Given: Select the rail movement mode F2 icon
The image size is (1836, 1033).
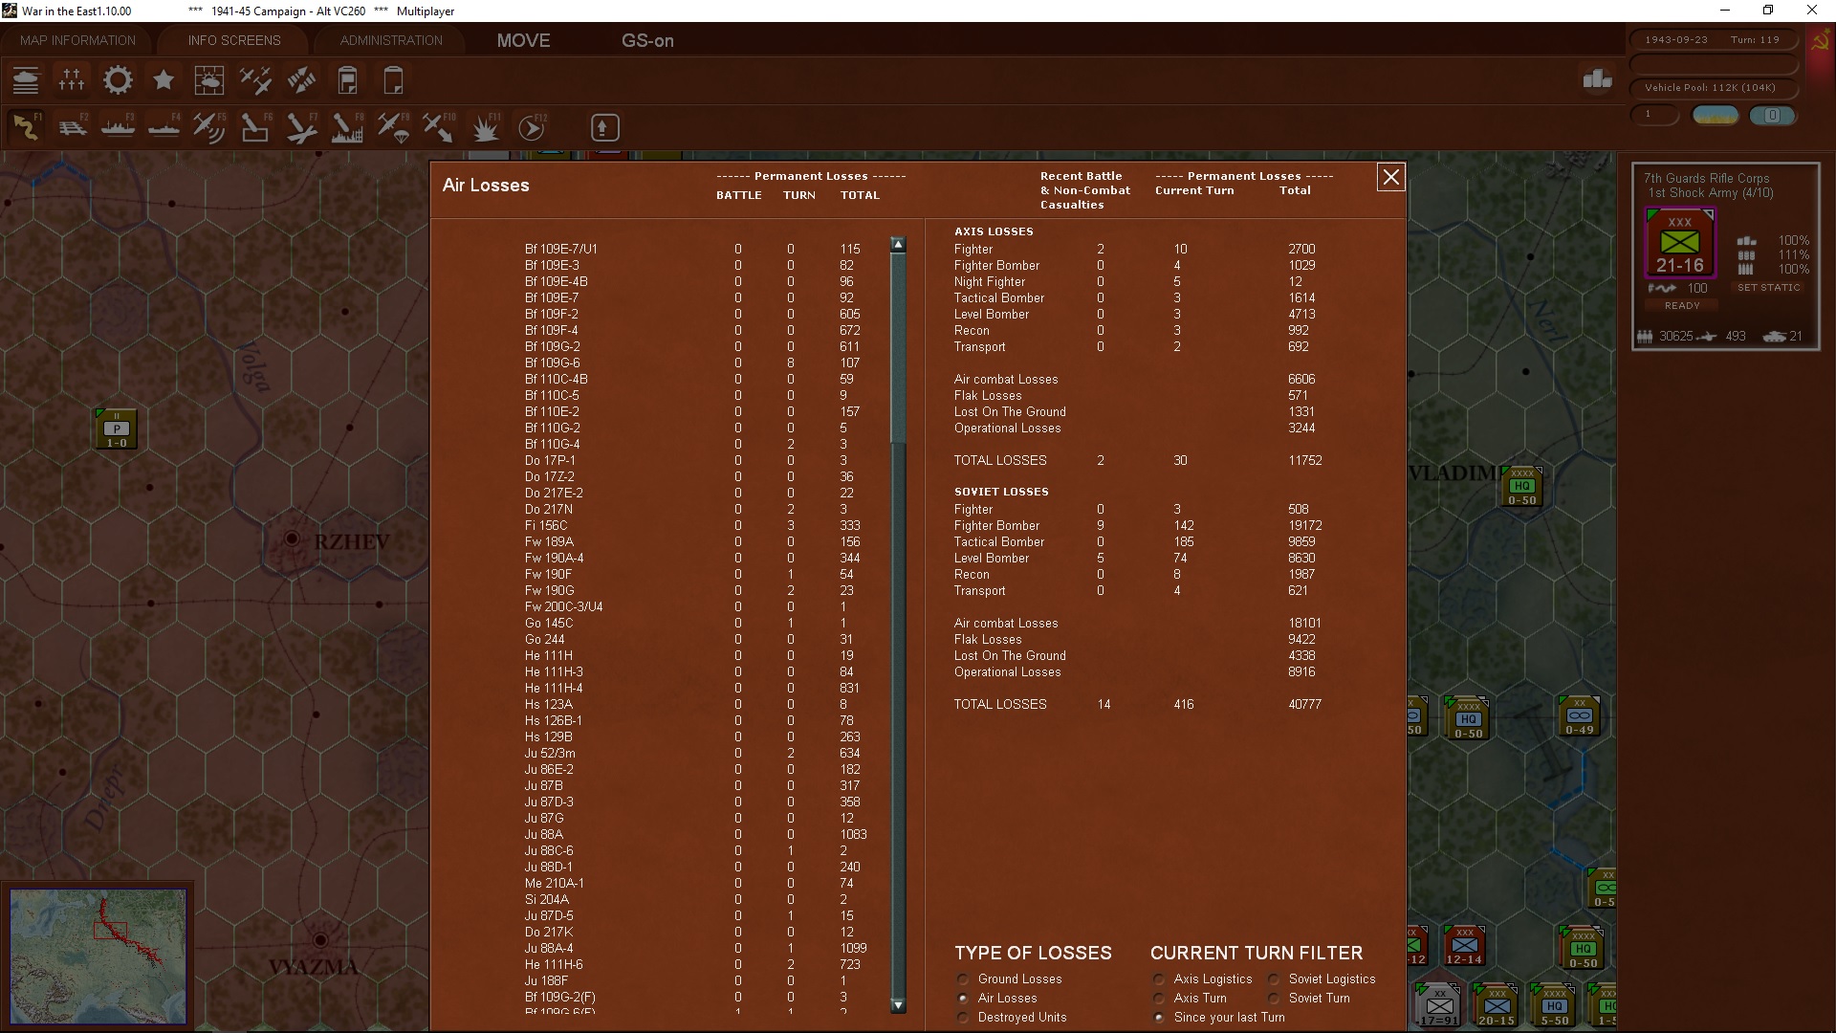Looking at the screenshot, I should 72,127.
